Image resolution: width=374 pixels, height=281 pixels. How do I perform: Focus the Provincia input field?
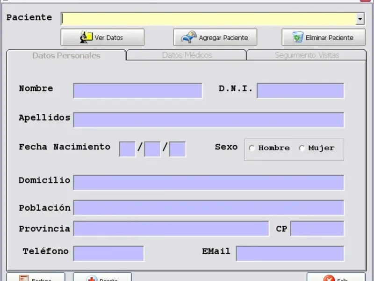pos(171,229)
